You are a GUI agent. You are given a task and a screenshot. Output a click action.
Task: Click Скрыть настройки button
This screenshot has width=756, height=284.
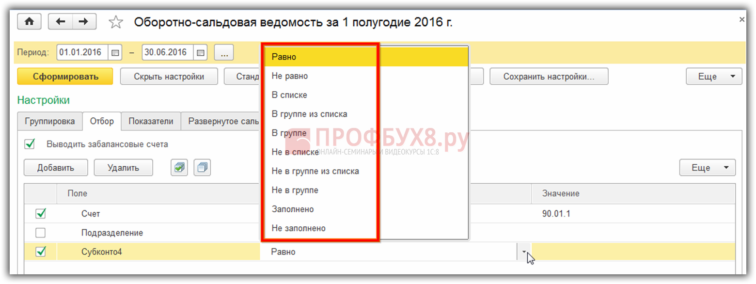coord(169,77)
